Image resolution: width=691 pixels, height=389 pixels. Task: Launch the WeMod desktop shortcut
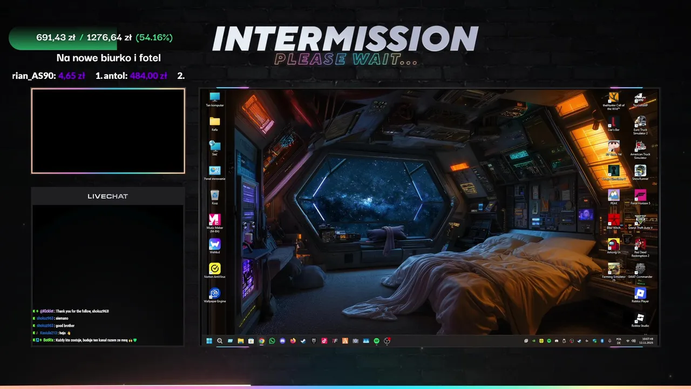tap(214, 246)
